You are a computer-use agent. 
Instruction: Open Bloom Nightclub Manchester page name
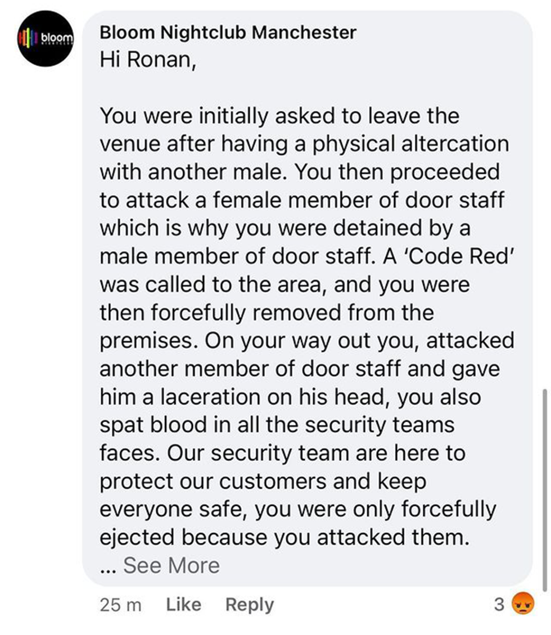[228, 33]
